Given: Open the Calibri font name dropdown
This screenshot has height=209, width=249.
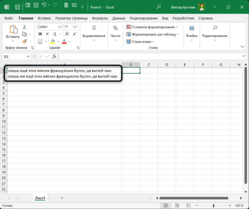Looking at the screenshot, I should pos(60,27).
